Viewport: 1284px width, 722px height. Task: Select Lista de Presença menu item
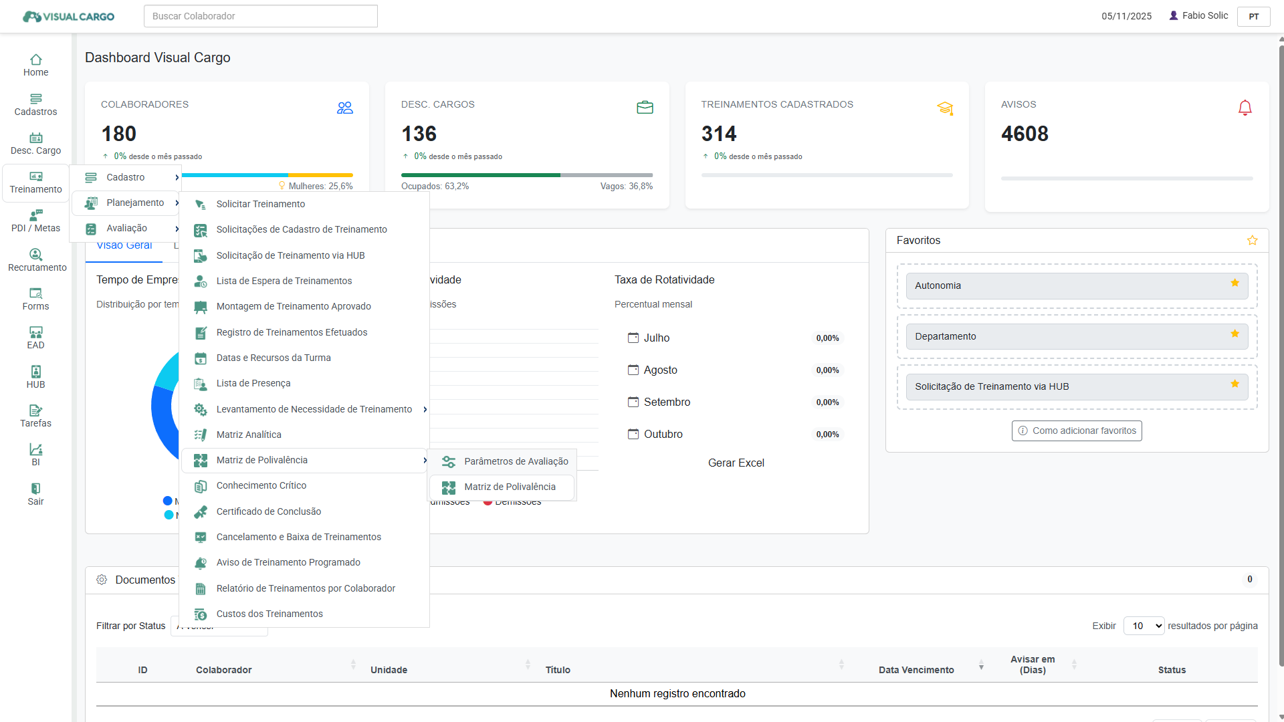pyautogui.click(x=253, y=383)
